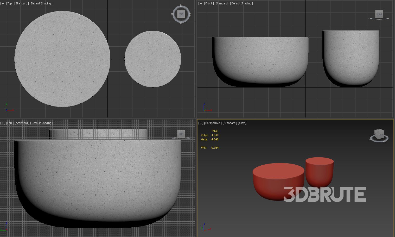Click the Perspective viewport ViewCube
Screen dimensions: 395x237
click(x=379, y=134)
